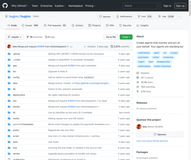
Task: Open the Marketplace link
Action: 76,6
